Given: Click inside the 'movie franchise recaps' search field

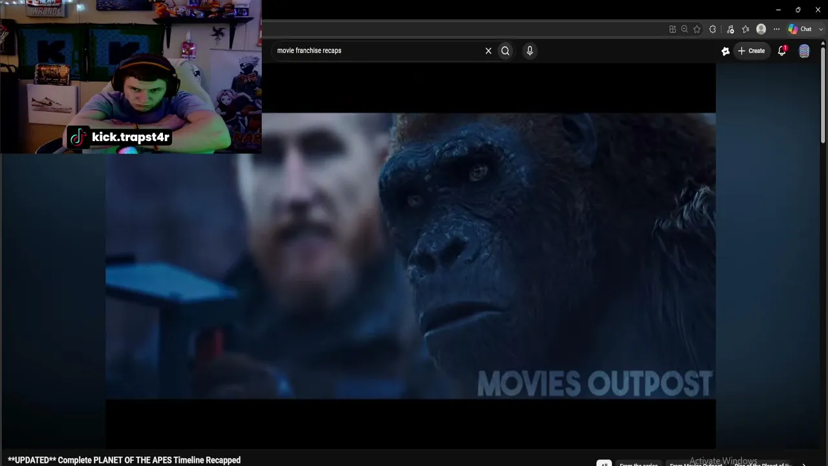Looking at the screenshot, I should click(x=378, y=50).
